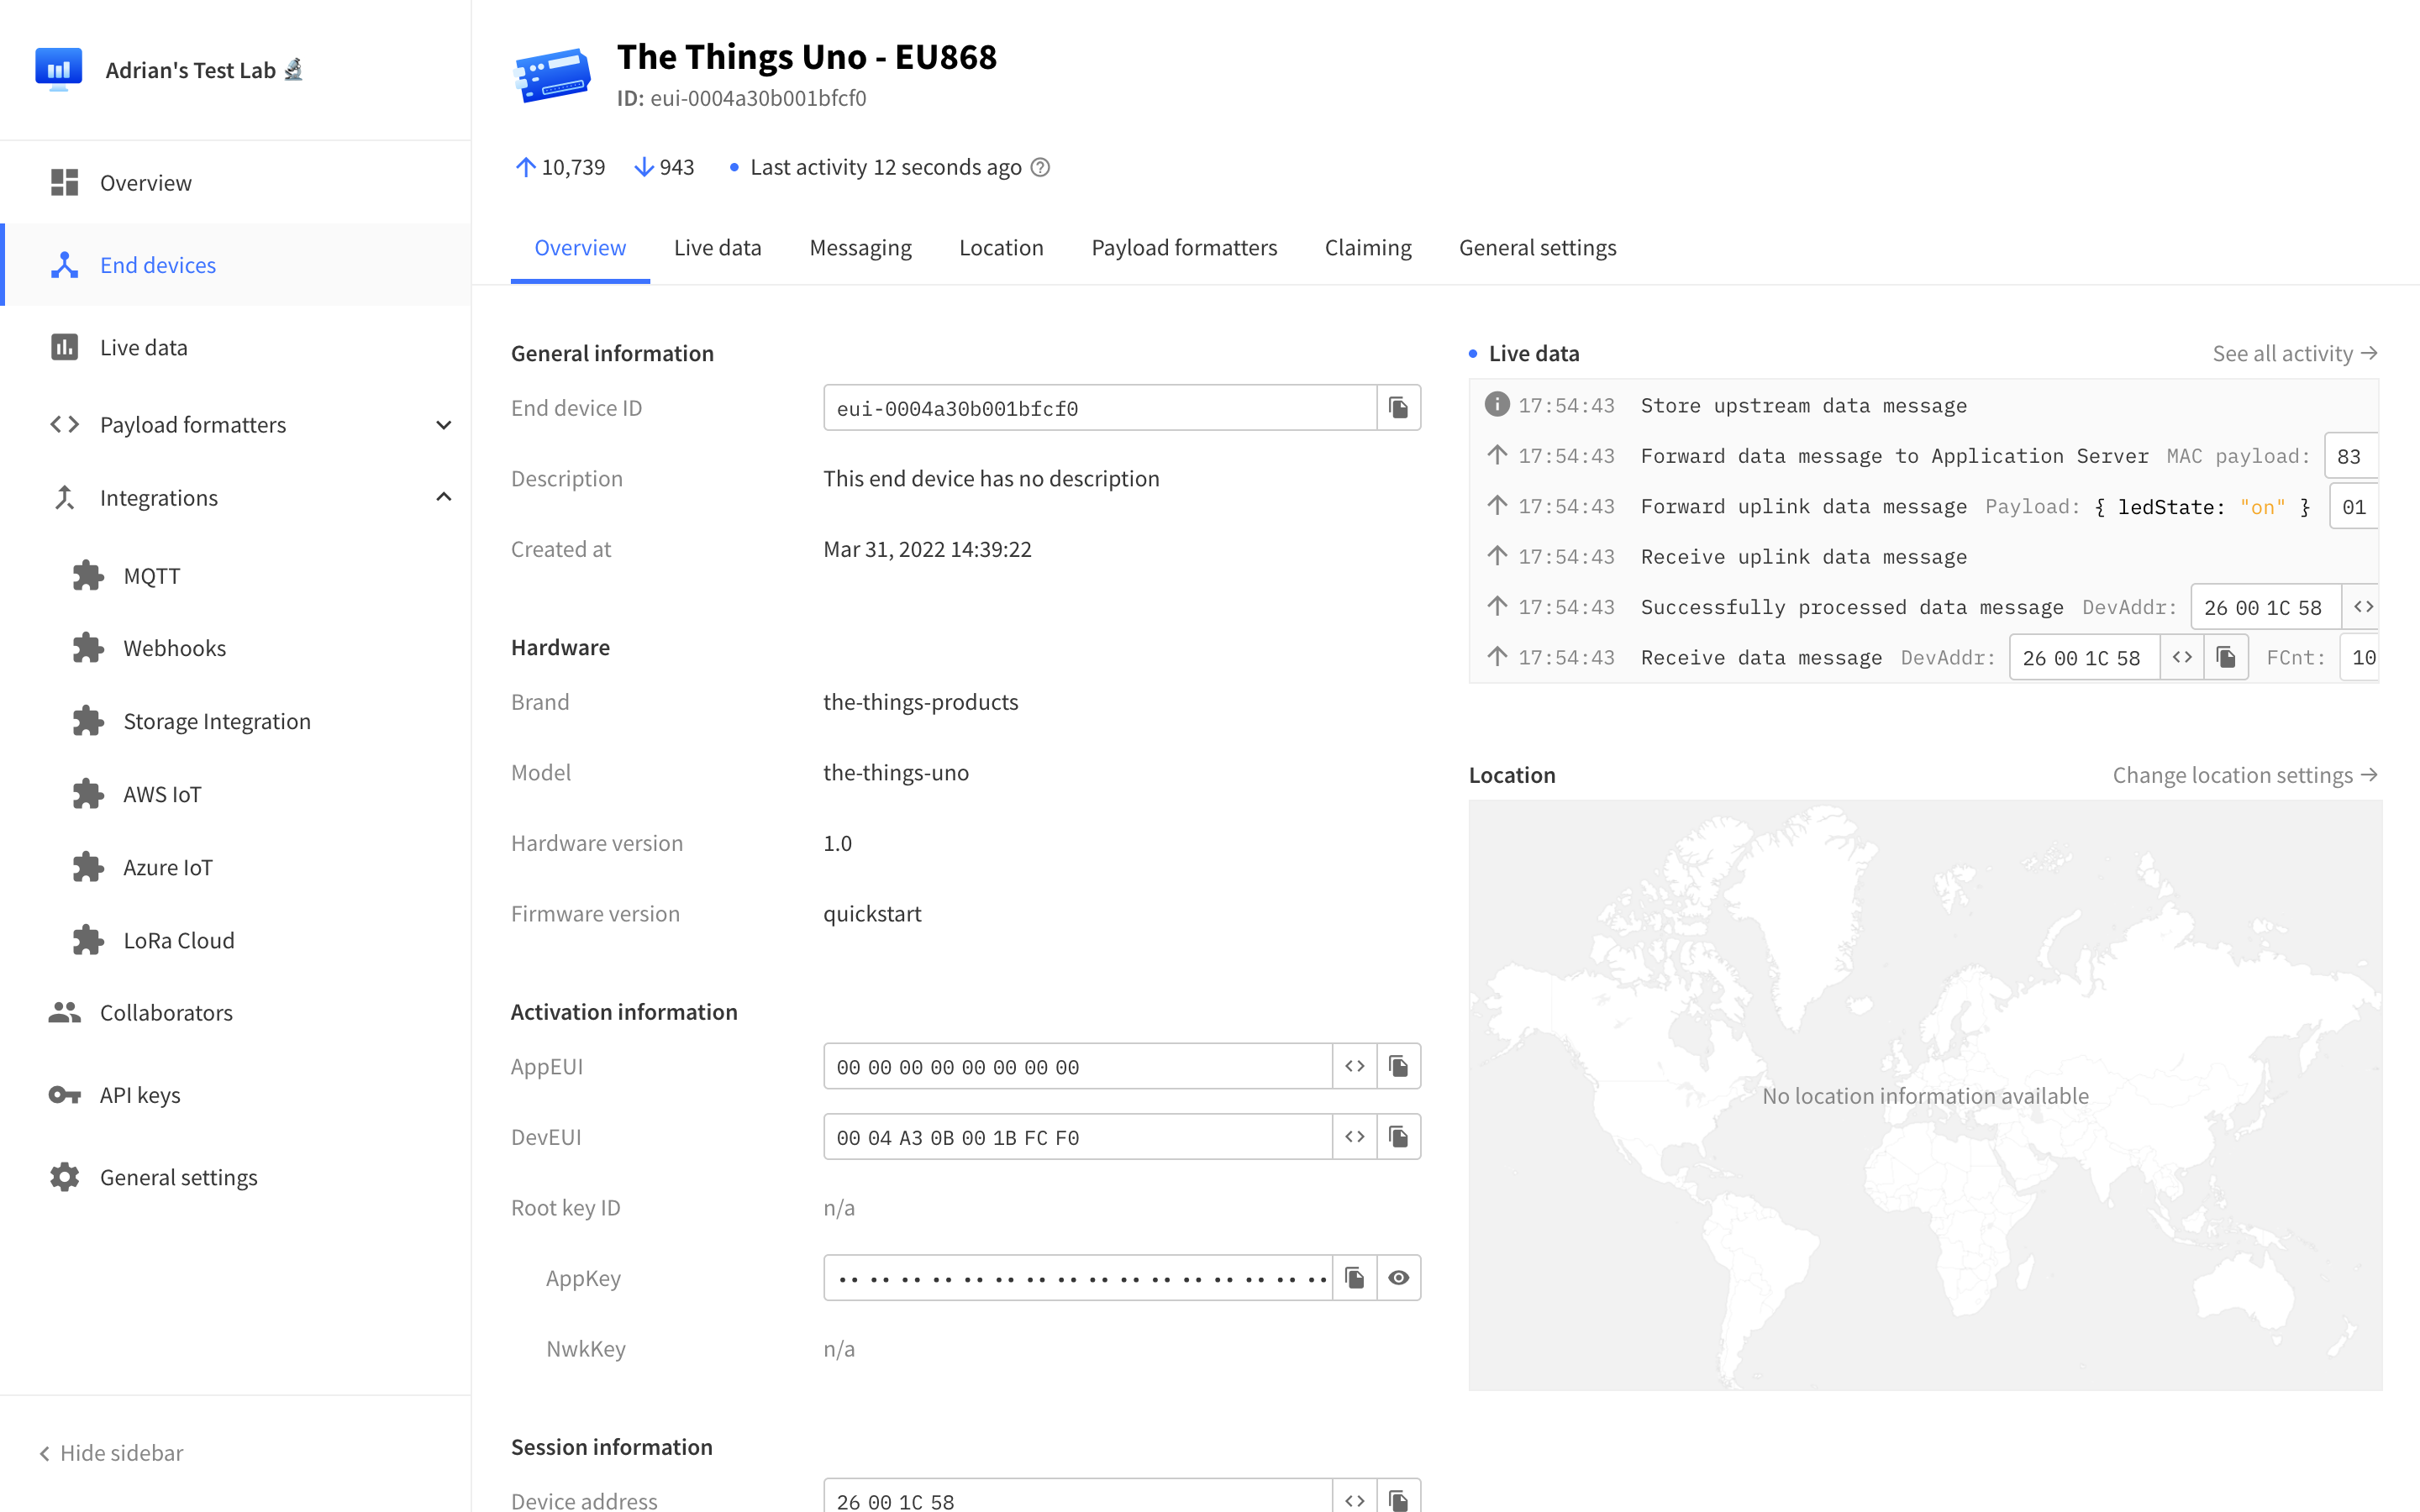Click See all activity link

pyautogui.click(x=2294, y=354)
